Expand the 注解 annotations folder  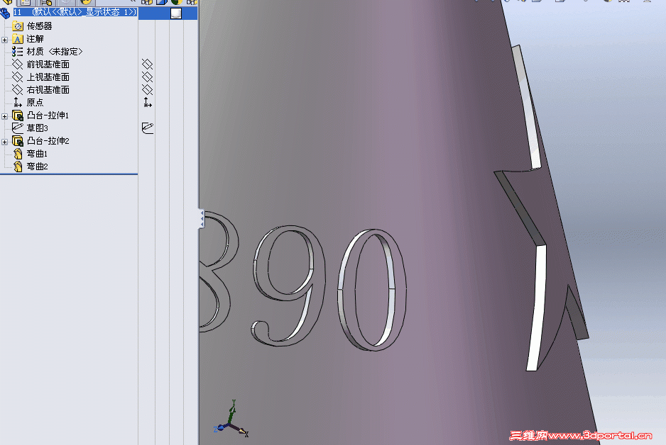pos(4,38)
